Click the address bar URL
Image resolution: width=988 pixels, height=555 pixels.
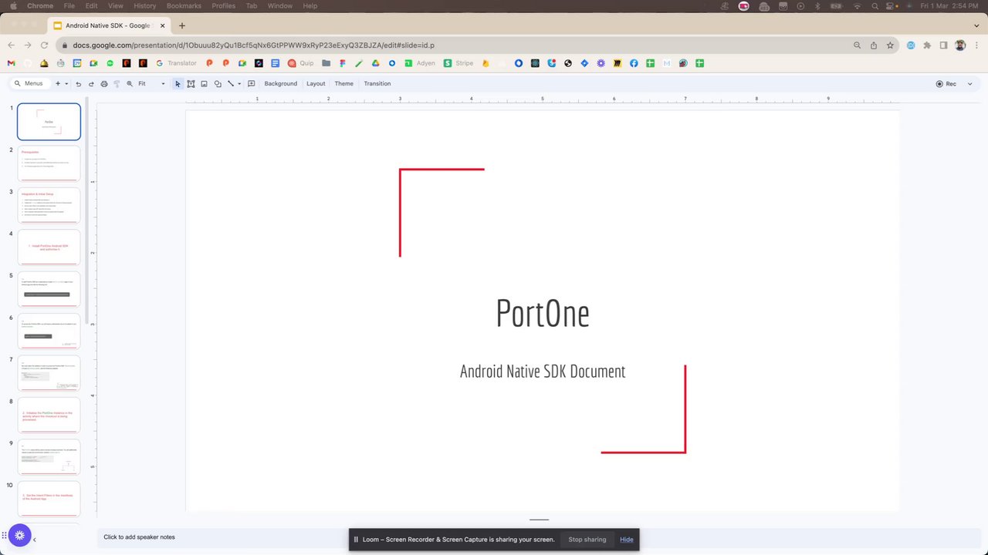254,45
